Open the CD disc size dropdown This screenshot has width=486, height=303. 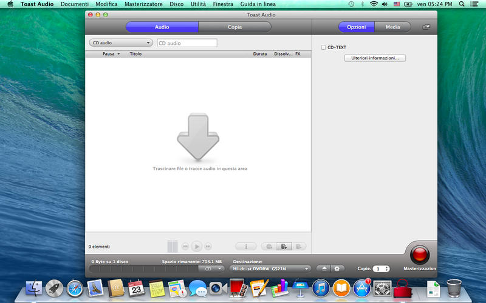[x=211, y=268]
